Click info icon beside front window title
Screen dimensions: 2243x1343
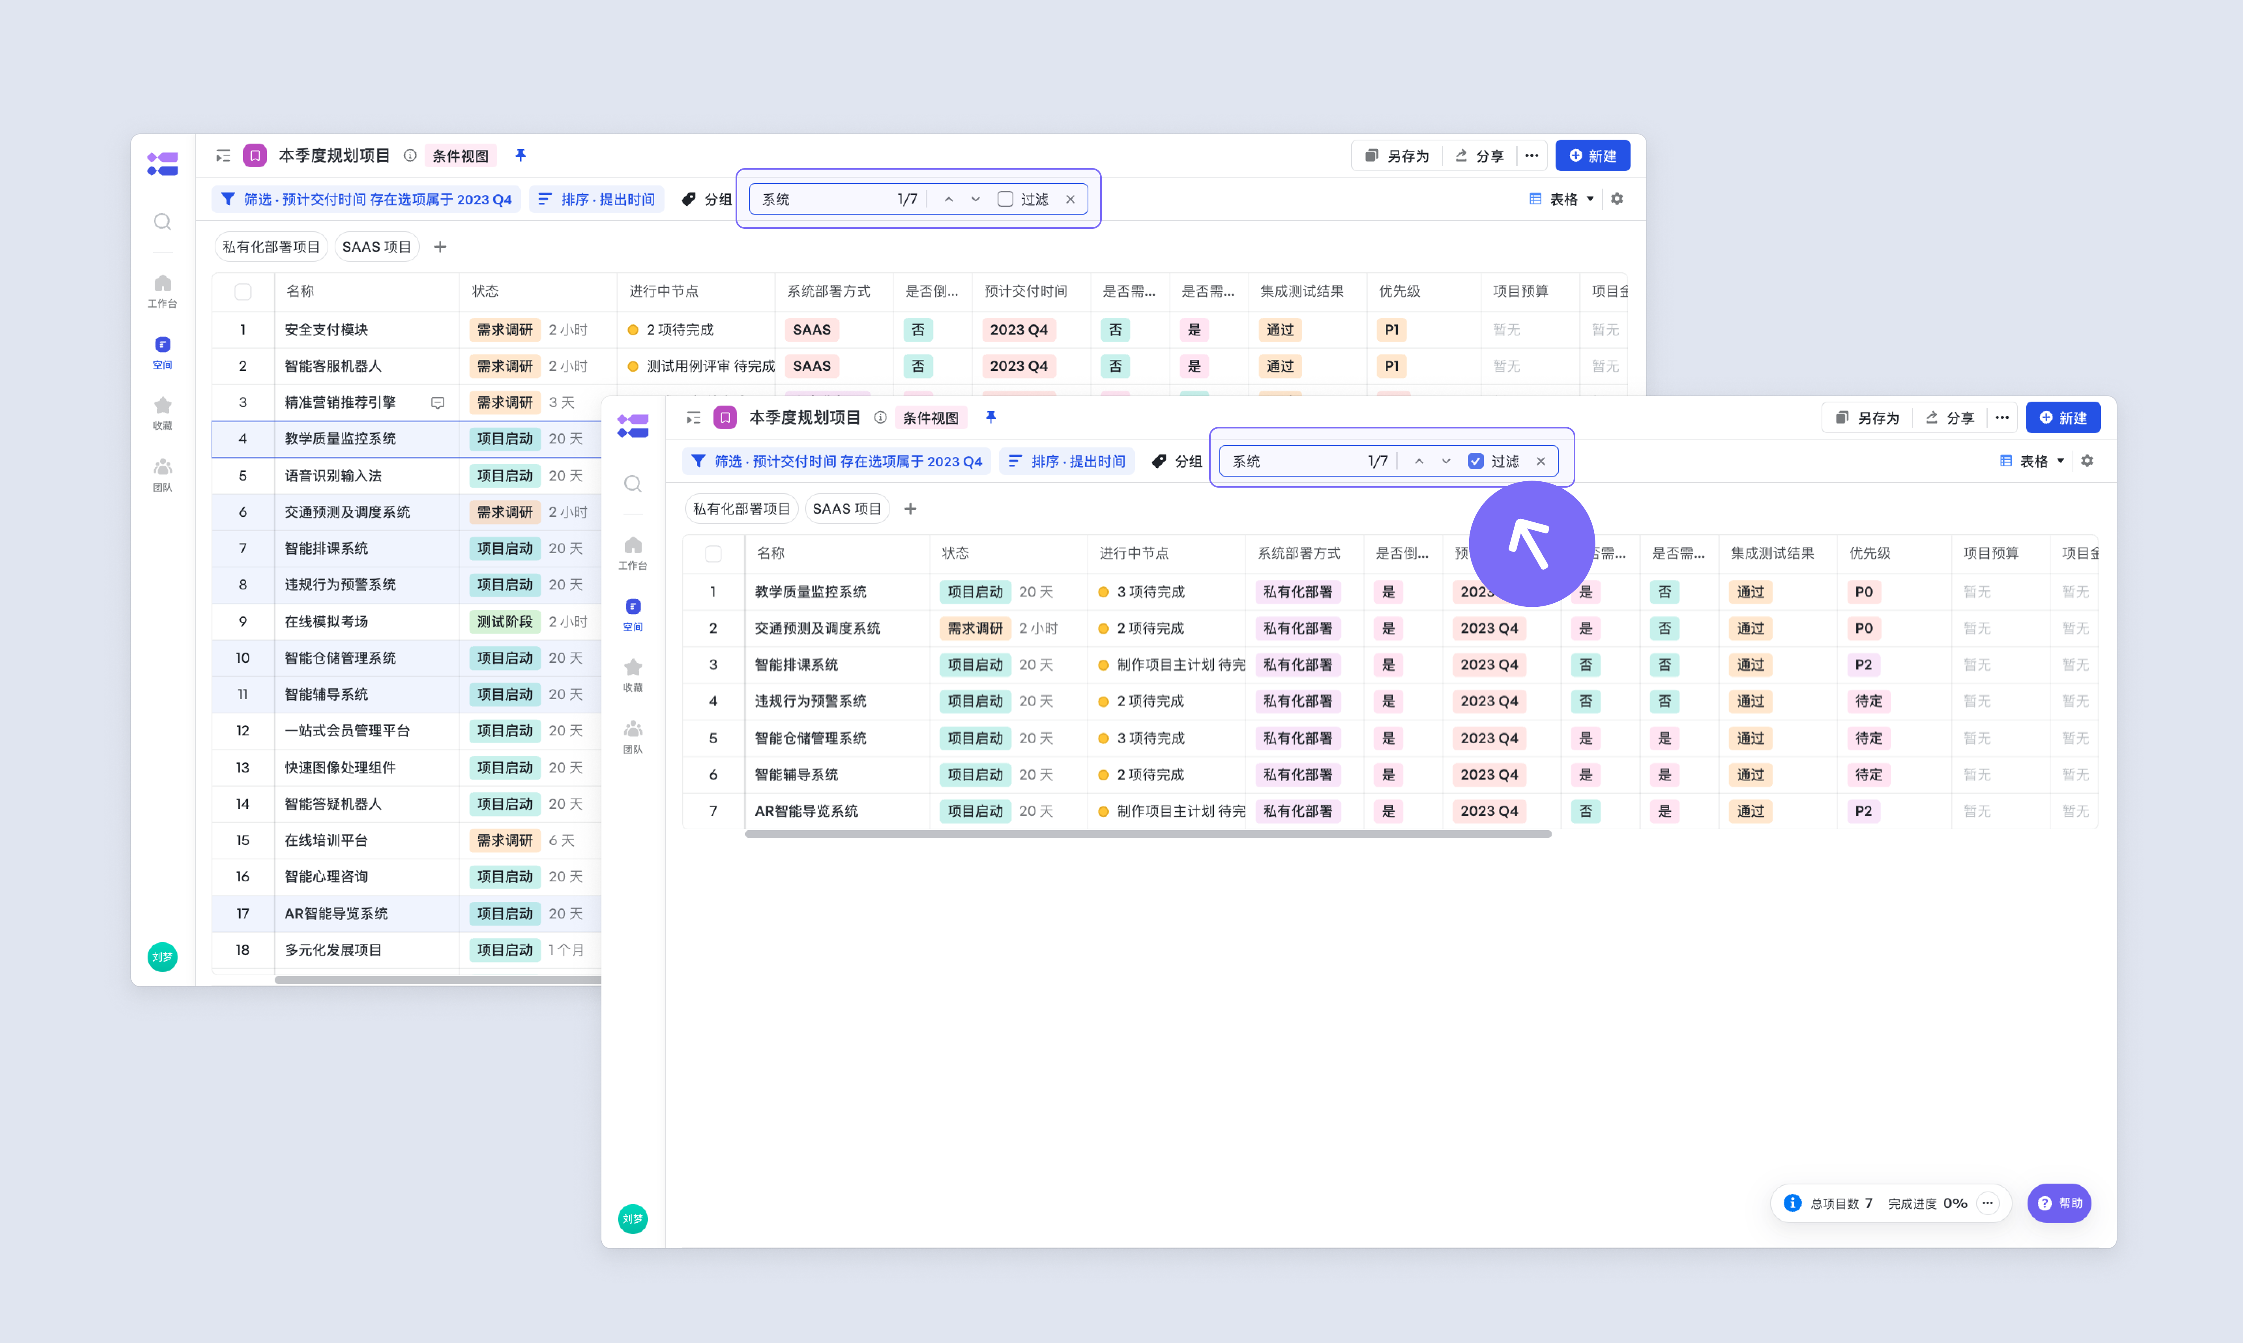(x=880, y=417)
